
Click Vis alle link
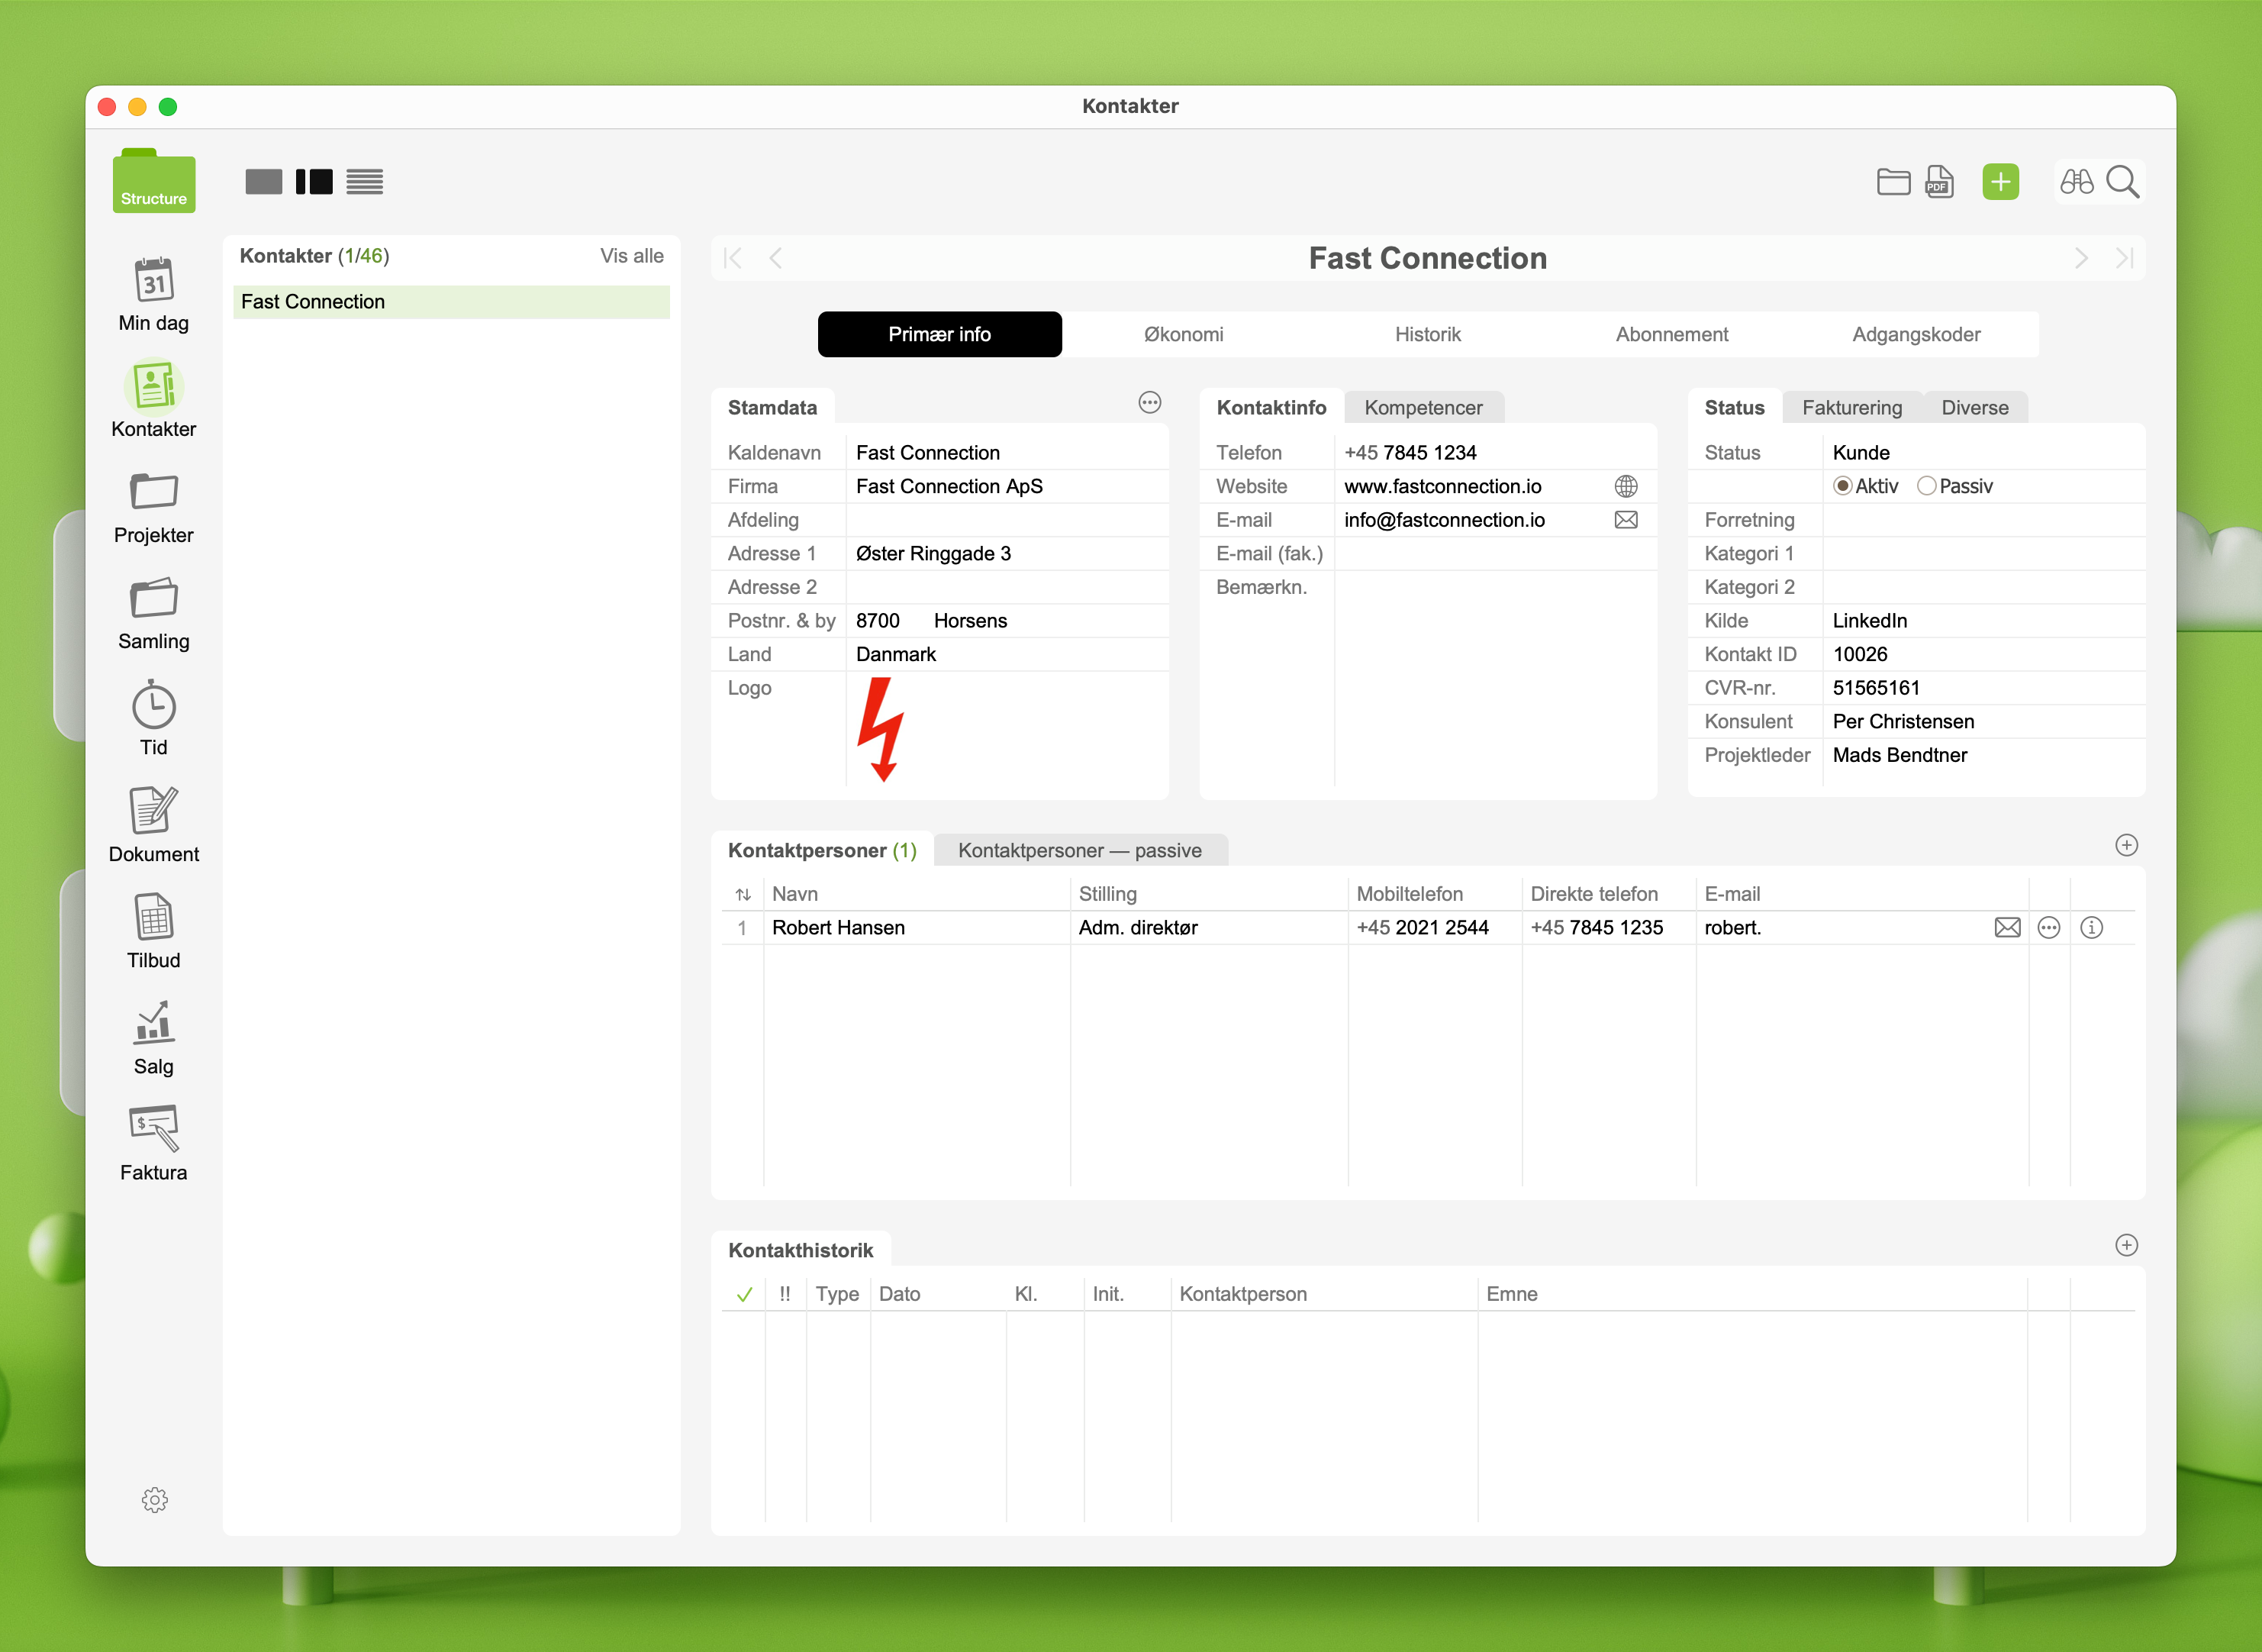pyautogui.click(x=630, y=256)
